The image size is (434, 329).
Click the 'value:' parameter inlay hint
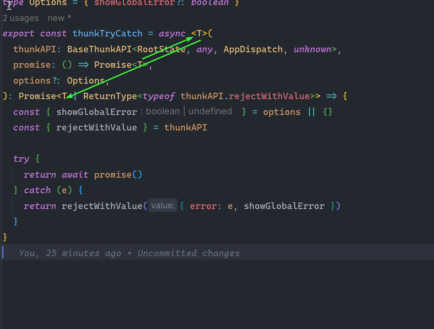(163, 206)
